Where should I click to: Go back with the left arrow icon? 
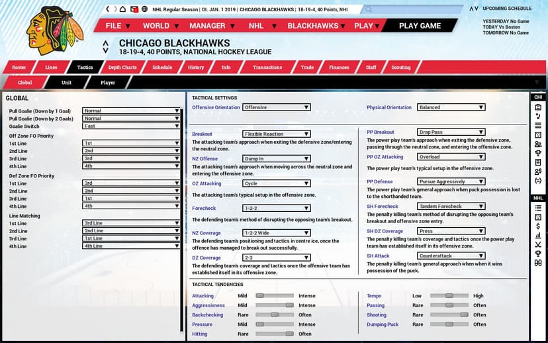[108, 9]
